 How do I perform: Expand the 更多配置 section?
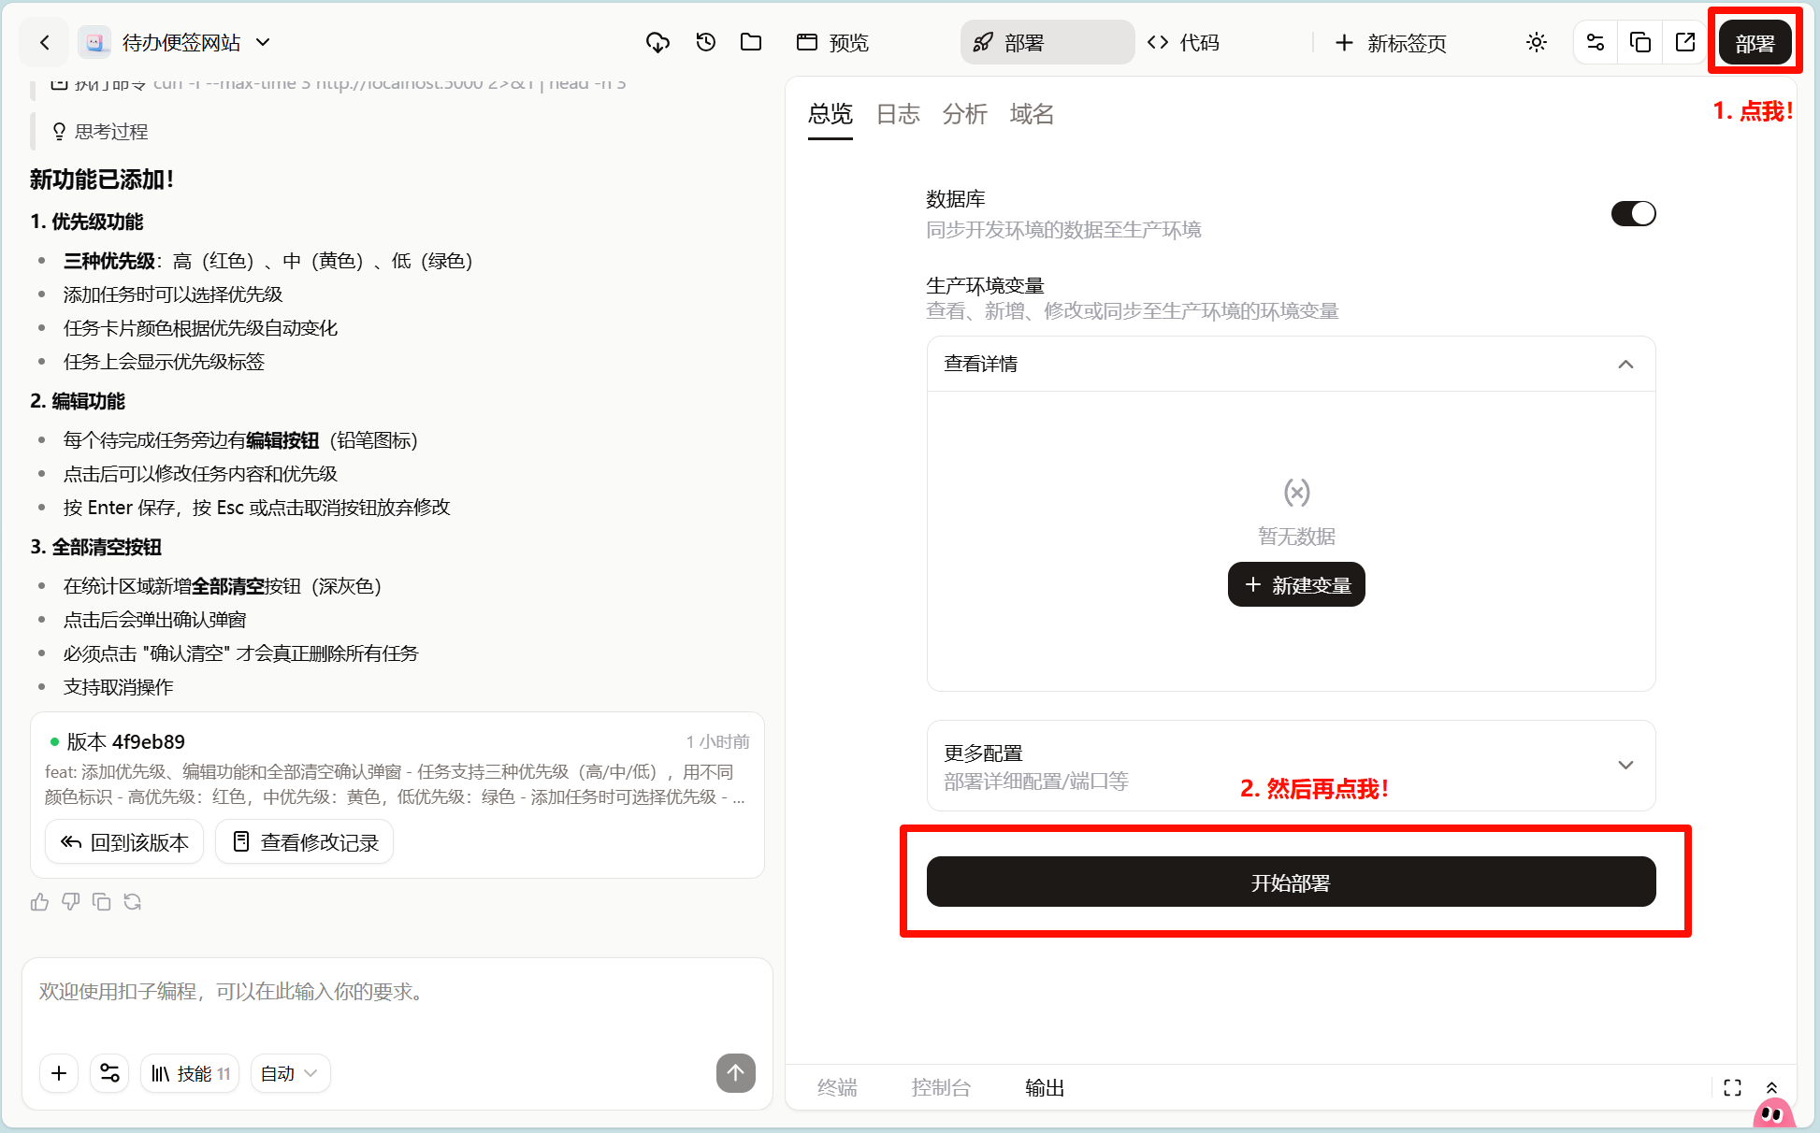pyautogui.click(x=1625, y=765)
